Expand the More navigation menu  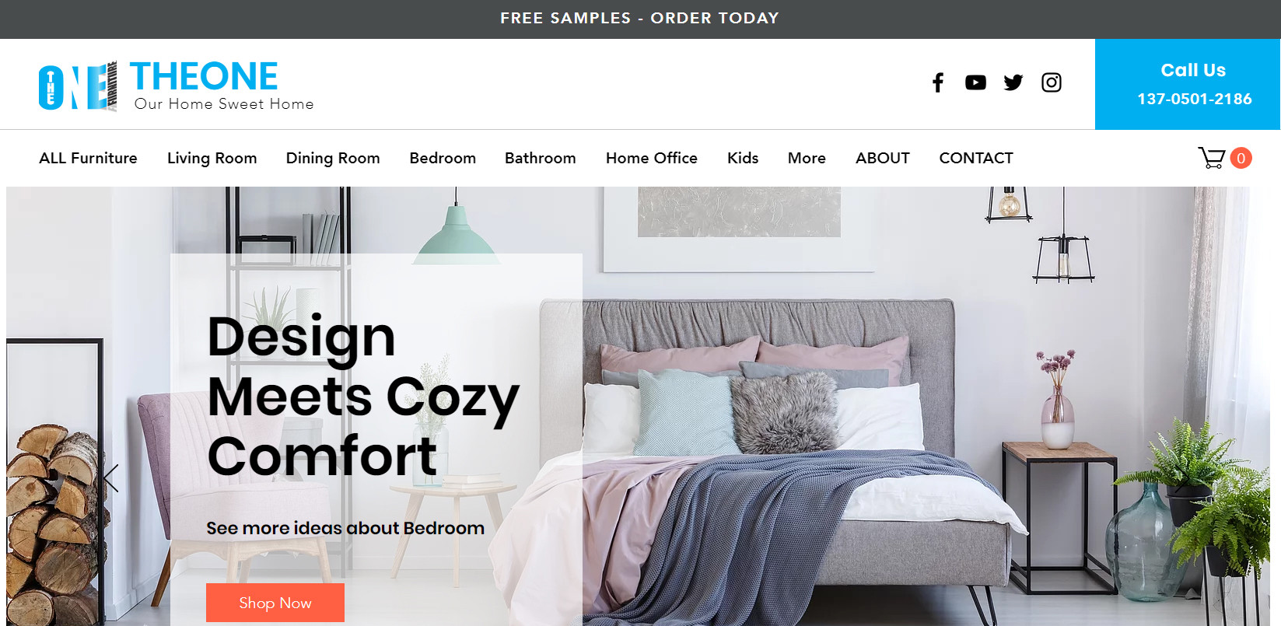807,158
